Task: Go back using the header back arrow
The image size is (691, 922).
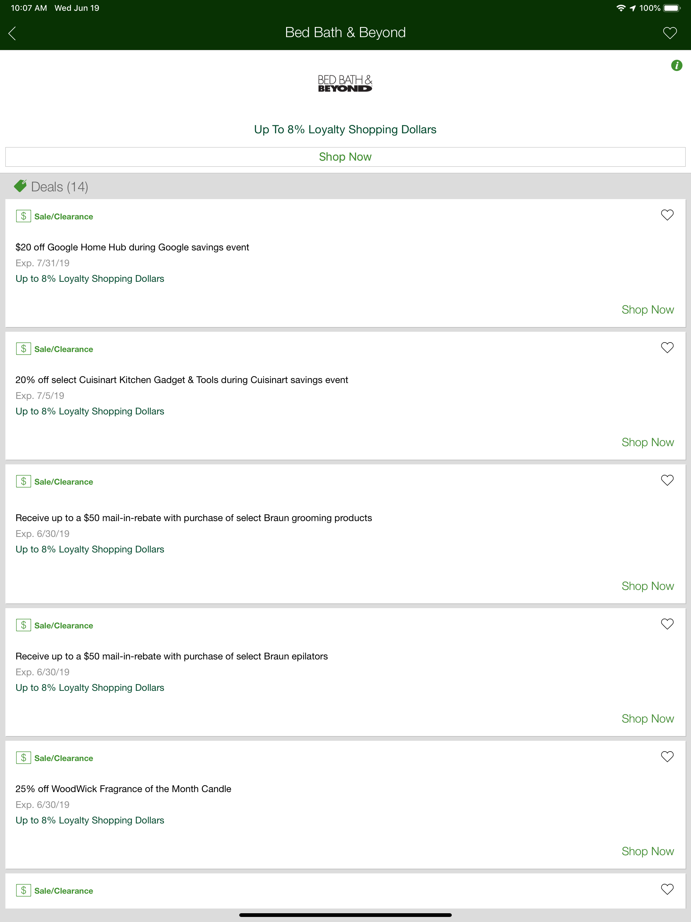Action: coord(12,33)
